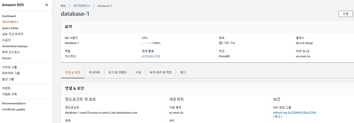This screenshot has width=354, height=123.
Task: Click the 수정 button
Action: tap(345, 14)
